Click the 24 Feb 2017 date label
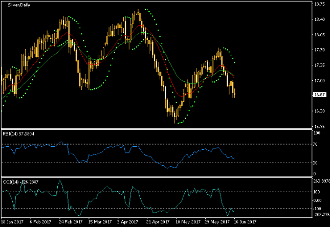Screen dimensions: 330x227 (x=71, y=222)
